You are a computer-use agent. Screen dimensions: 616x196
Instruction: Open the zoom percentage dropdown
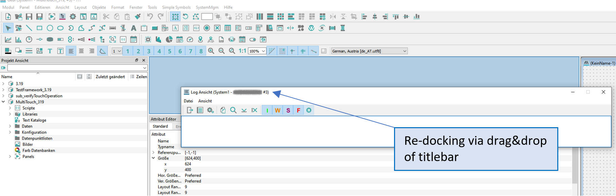[257, 51]
